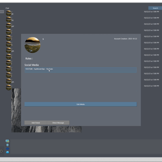This screenshot has height=162, width=162.
Task: Click the small gray box left of the Chat list
Action: (2, 12)
